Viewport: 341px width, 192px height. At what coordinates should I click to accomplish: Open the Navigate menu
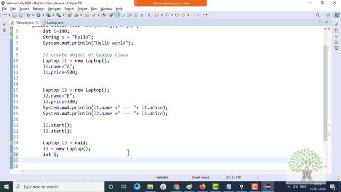54,9
